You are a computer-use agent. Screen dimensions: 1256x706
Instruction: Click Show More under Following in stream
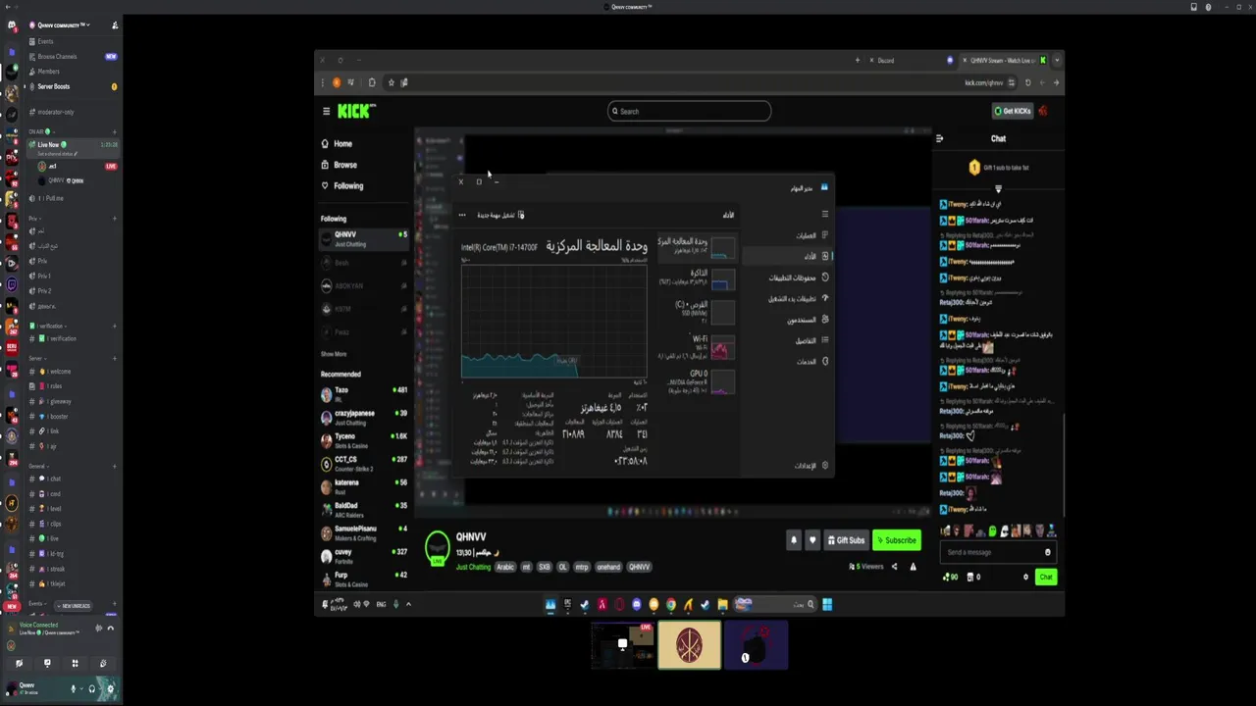point(334,354)
